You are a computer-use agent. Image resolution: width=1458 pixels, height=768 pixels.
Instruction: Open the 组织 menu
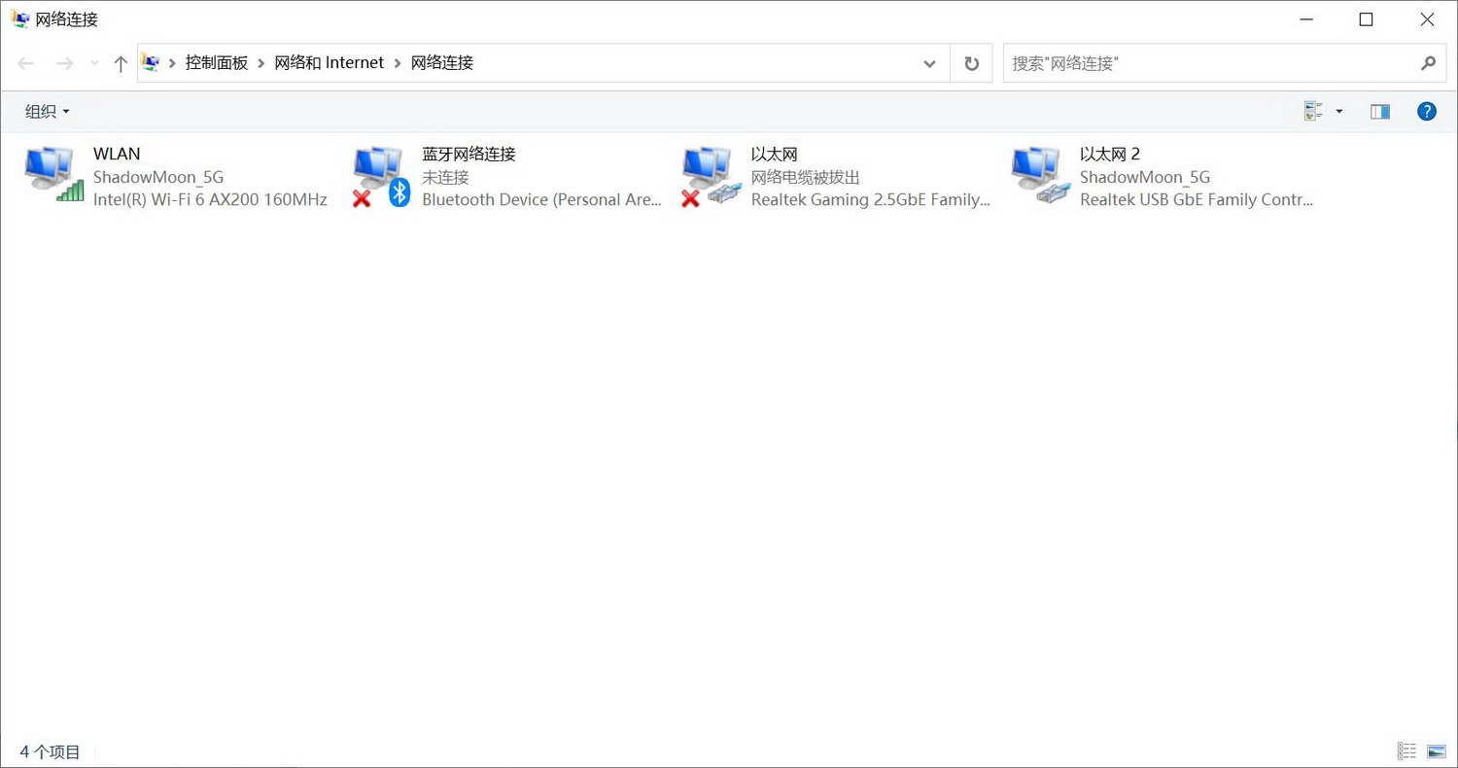click(48, 112)
